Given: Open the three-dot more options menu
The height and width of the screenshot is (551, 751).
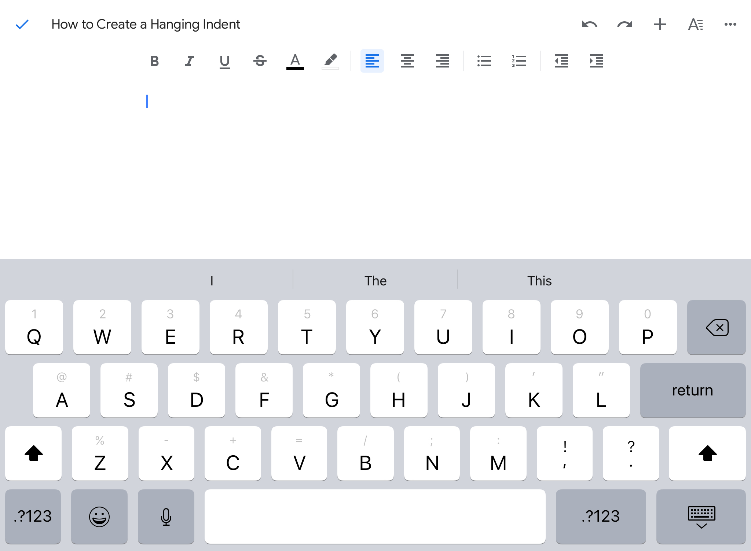Looking at the screenshot, I should pyautogui.click(x=730, y=25).
